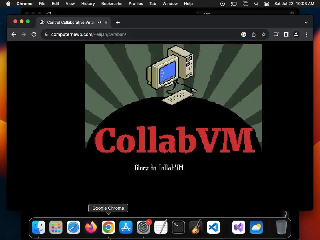
Task: Clear the background window's search field
Action: coord(292,13)
